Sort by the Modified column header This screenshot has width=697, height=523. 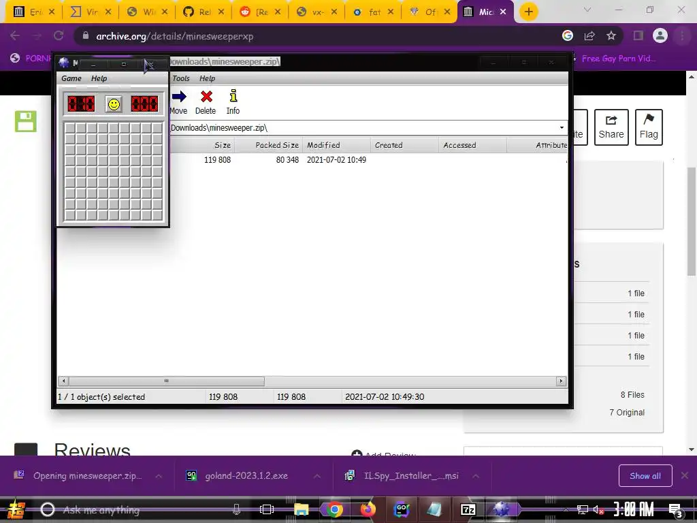click(x=336, y=145)
